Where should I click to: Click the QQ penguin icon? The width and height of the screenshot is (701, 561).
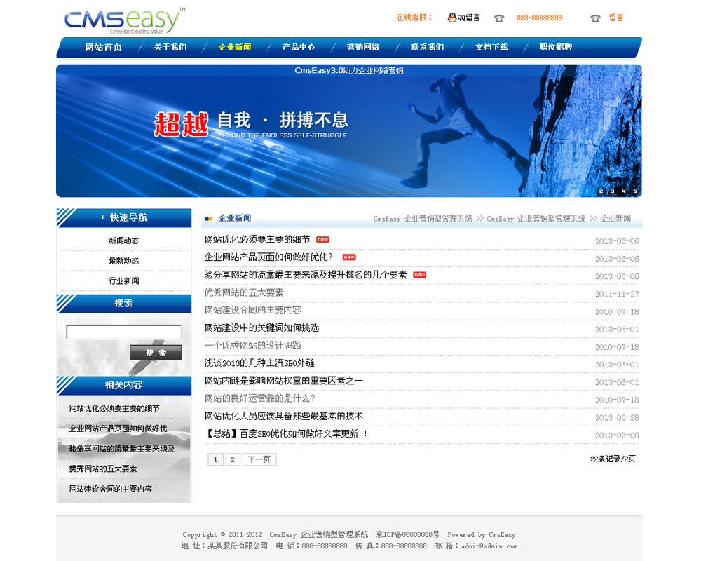pos(452,18)
